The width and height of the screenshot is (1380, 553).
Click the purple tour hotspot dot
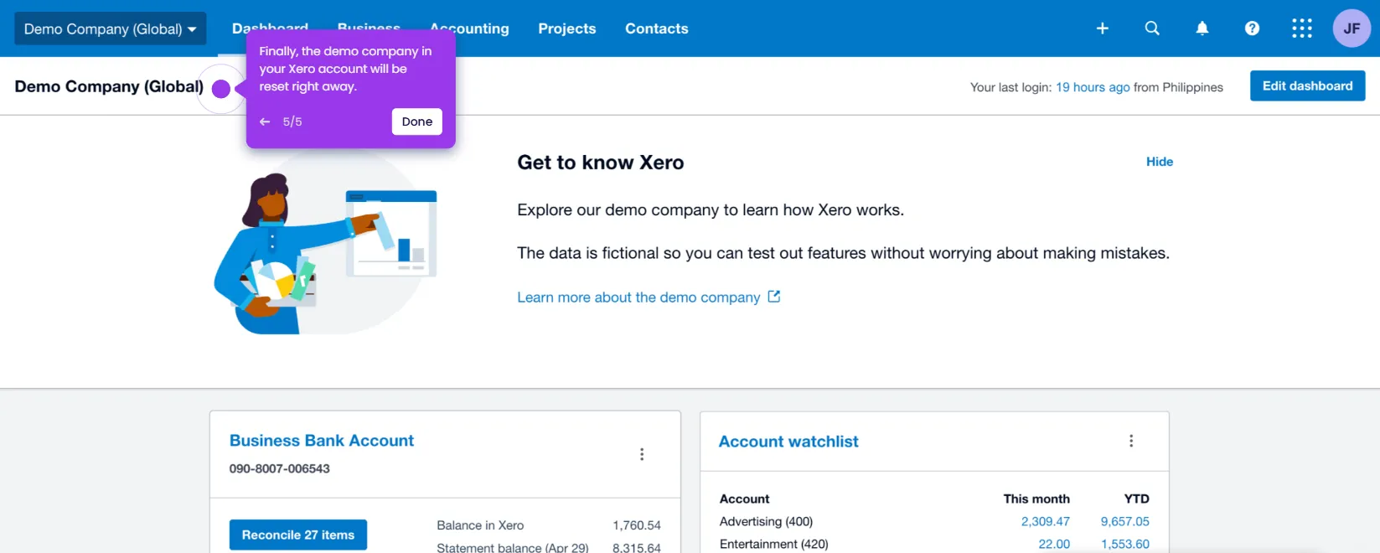point(221,89)
